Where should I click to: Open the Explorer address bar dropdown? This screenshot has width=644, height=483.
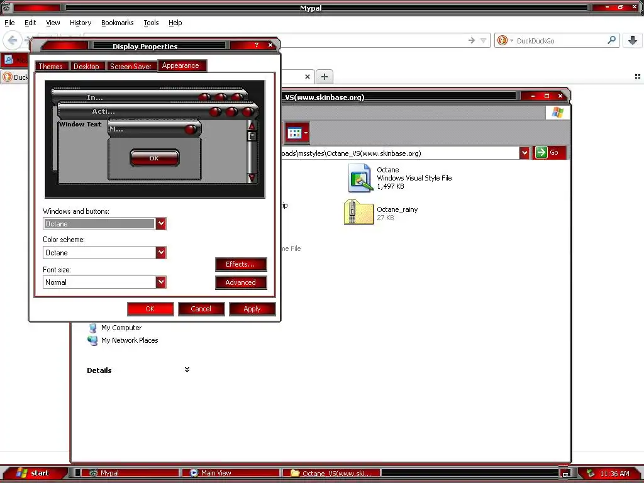point(524,153)
